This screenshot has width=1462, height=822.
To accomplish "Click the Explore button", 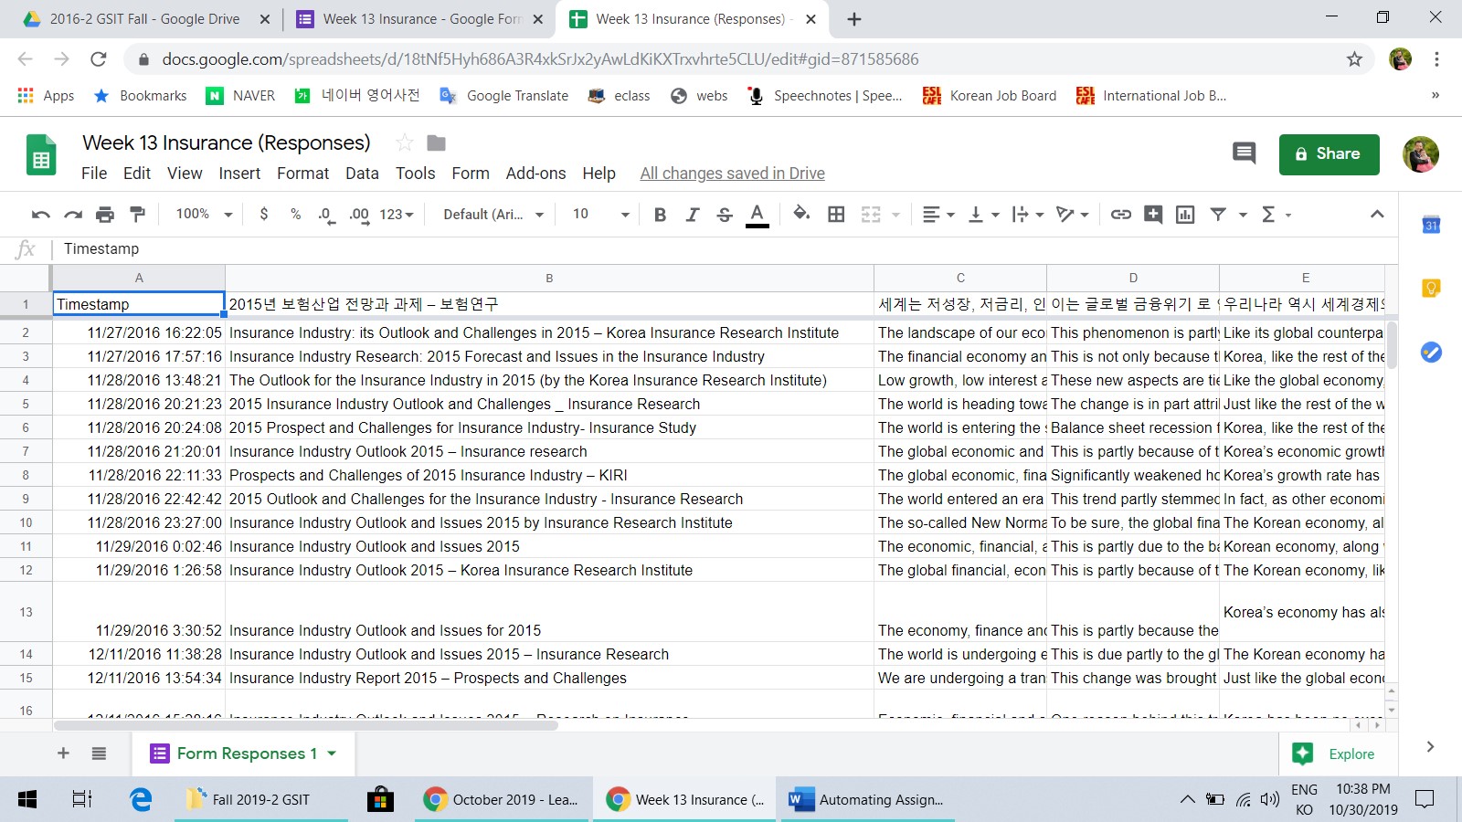I will (1335, 753).
